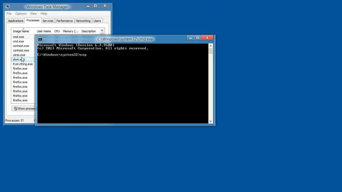Click the Windows Task Manager title text
This screenshot has height=192, width=342.
pos(47,7)
